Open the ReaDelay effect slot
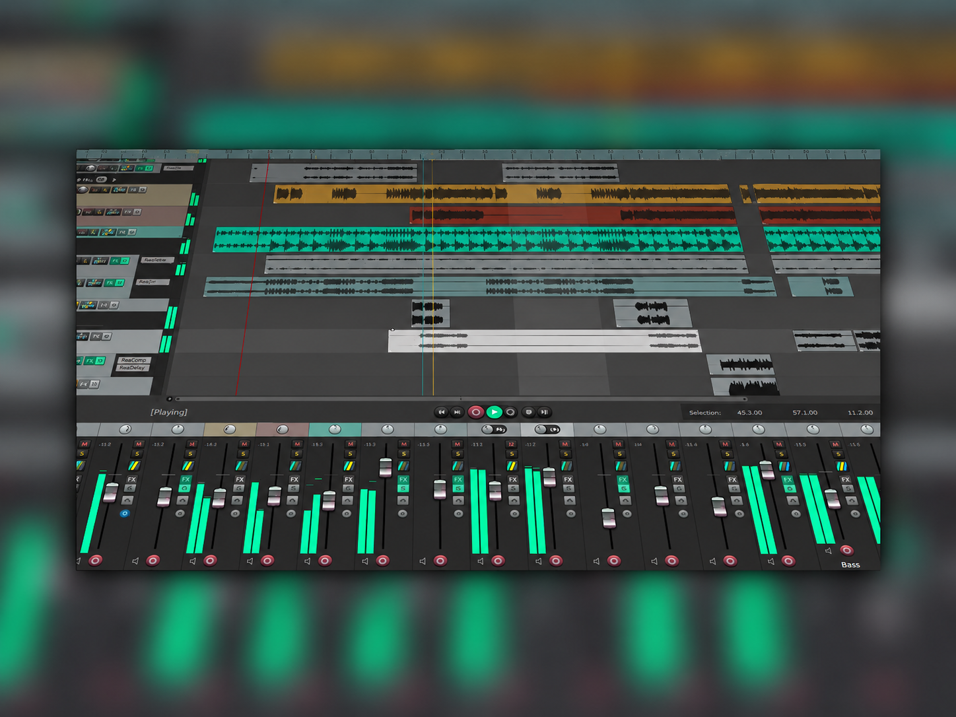956x717 pixels. pos(133,368)
